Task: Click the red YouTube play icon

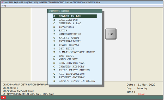Action: [4, 97]
